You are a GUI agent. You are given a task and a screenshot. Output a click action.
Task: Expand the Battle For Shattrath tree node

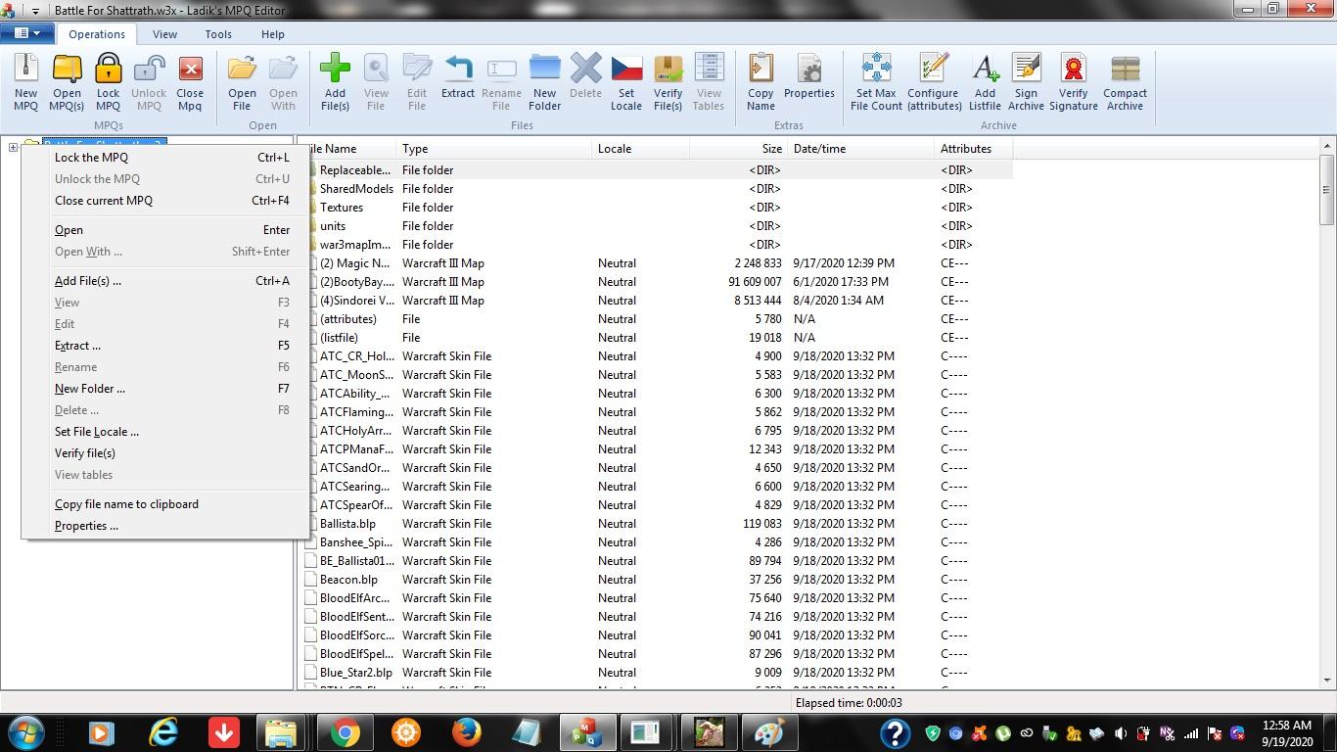pyautogui.click(x=13, y=148)
